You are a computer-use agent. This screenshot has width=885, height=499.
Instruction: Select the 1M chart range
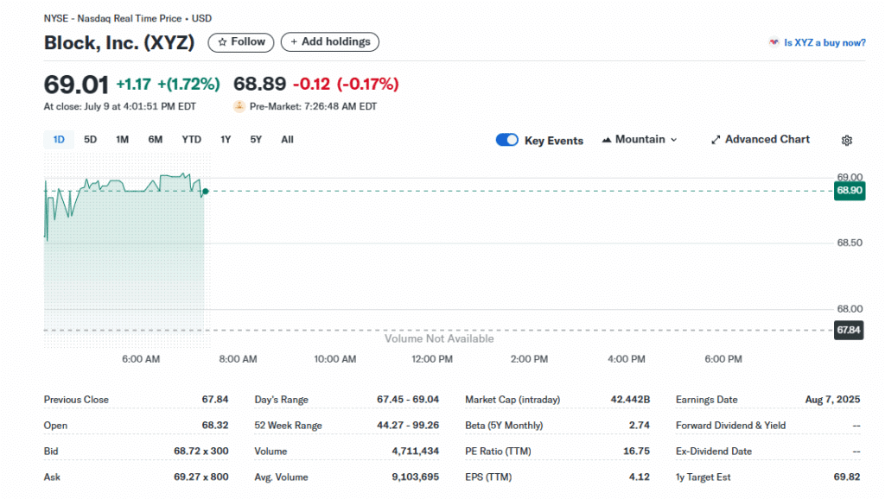click(122, 139)
